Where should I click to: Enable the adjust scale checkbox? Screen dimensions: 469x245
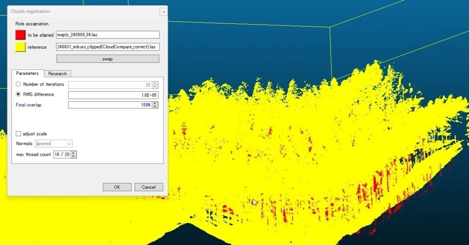point(18,134)
